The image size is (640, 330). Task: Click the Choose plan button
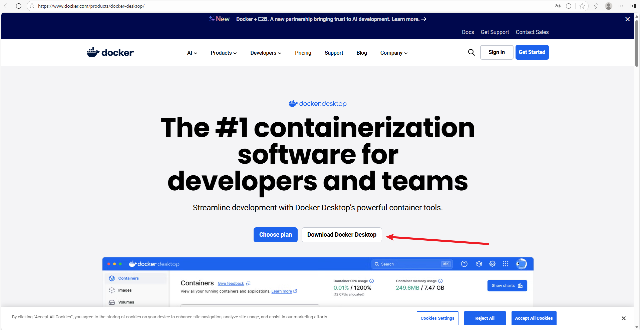click(x=276, y=235)
